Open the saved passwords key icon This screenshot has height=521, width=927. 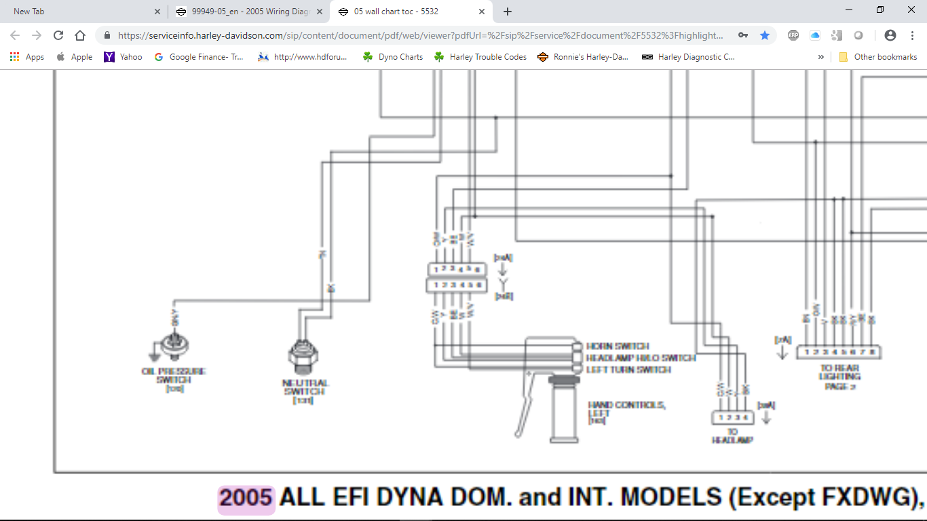click(x=744, y=35)
